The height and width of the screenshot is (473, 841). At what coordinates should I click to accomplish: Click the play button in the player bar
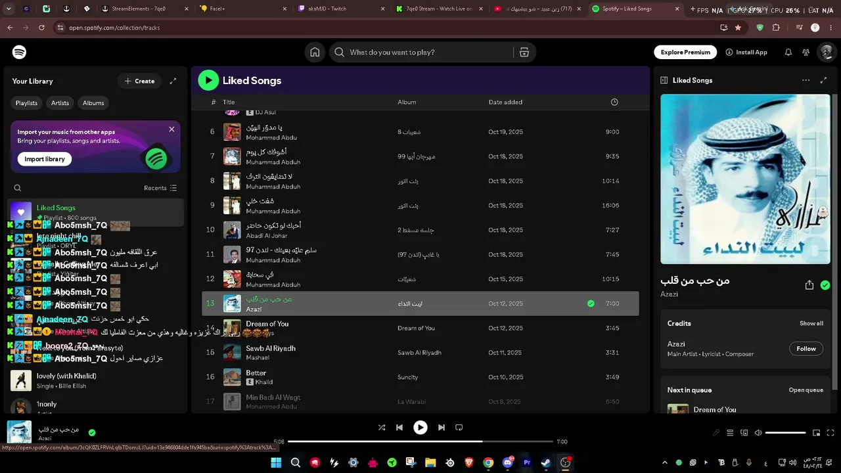(420, 428)
